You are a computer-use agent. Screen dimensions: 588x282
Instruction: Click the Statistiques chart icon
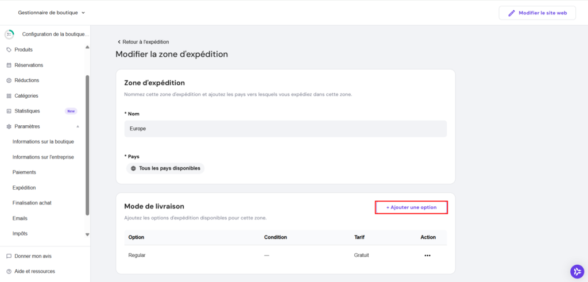(x=9, y=111)
